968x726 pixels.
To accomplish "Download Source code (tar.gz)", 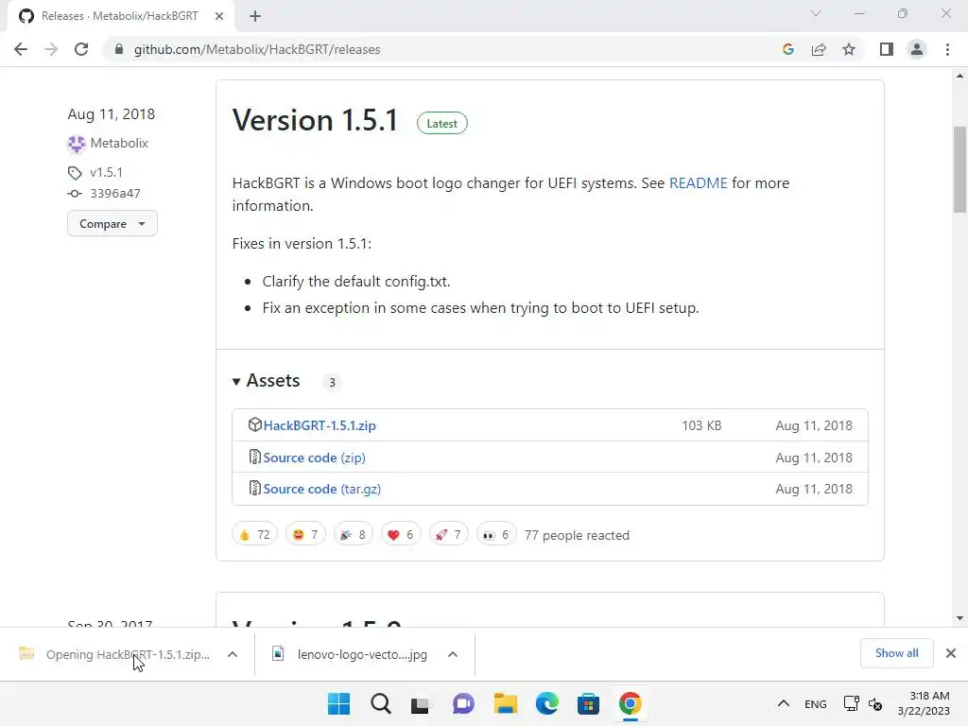I will click(321, 489).
